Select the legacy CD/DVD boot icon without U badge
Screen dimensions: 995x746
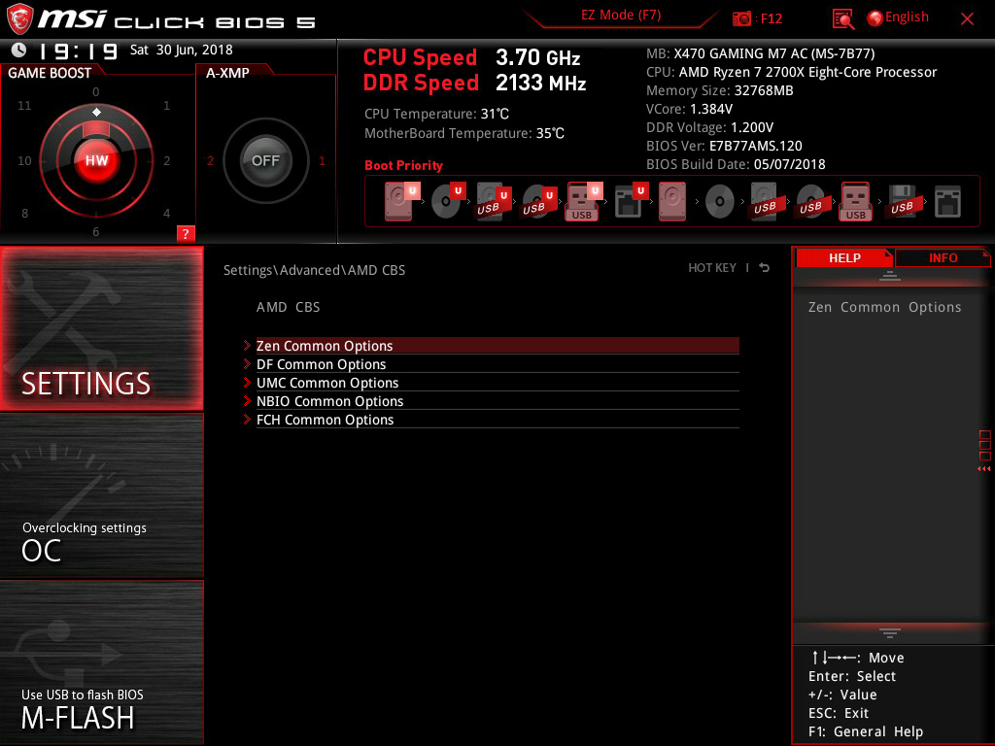tap(720, 202)
